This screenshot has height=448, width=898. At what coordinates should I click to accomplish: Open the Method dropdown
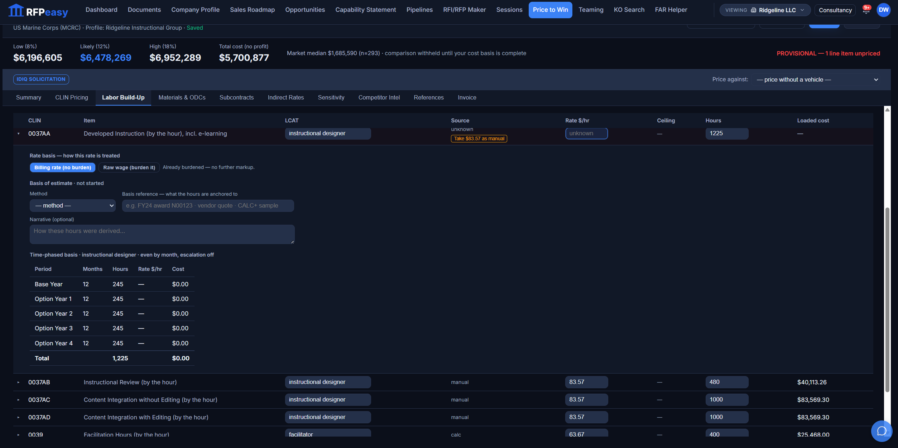click(x=73, y=205)
